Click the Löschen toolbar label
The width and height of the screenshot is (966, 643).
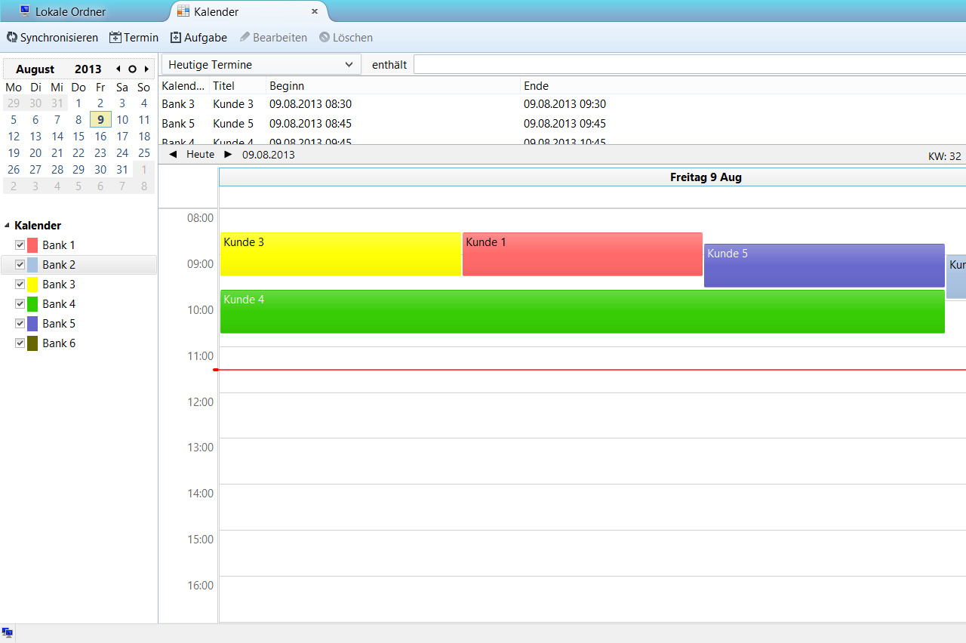pyautogui.click(x=352, y=37)
